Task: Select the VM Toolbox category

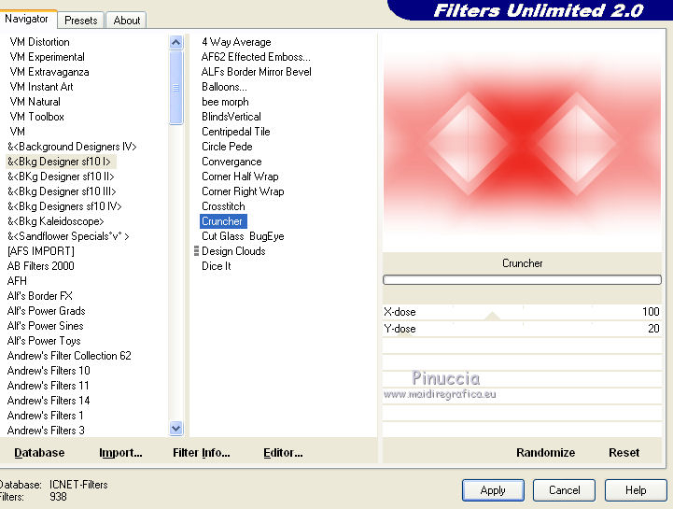Action: (37, 117)
